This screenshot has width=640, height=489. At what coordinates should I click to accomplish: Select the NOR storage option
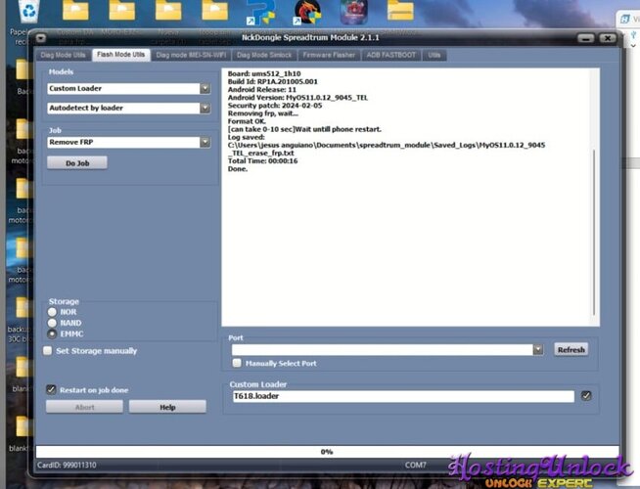click(52, 312)
